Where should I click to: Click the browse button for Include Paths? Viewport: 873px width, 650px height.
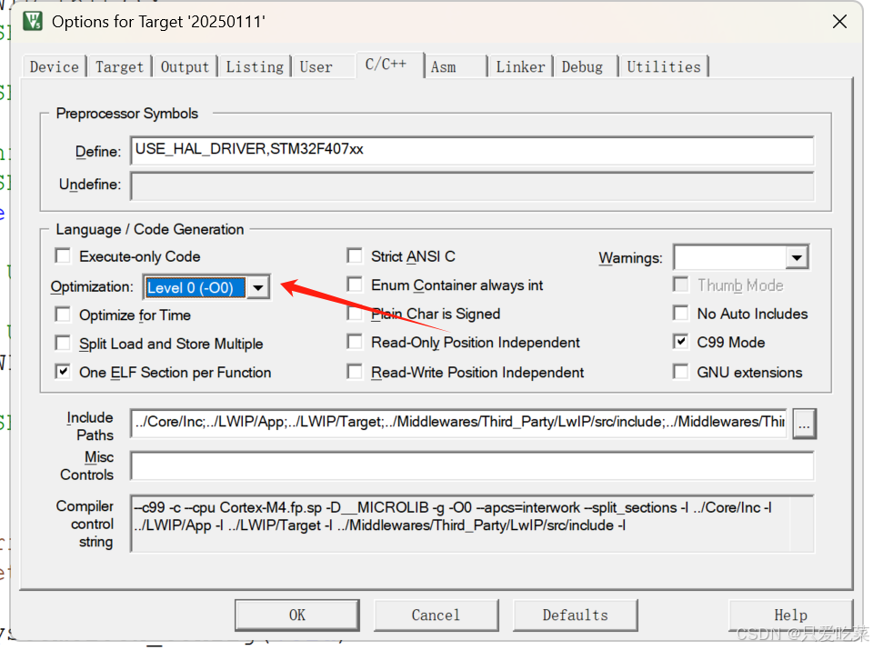804,423
